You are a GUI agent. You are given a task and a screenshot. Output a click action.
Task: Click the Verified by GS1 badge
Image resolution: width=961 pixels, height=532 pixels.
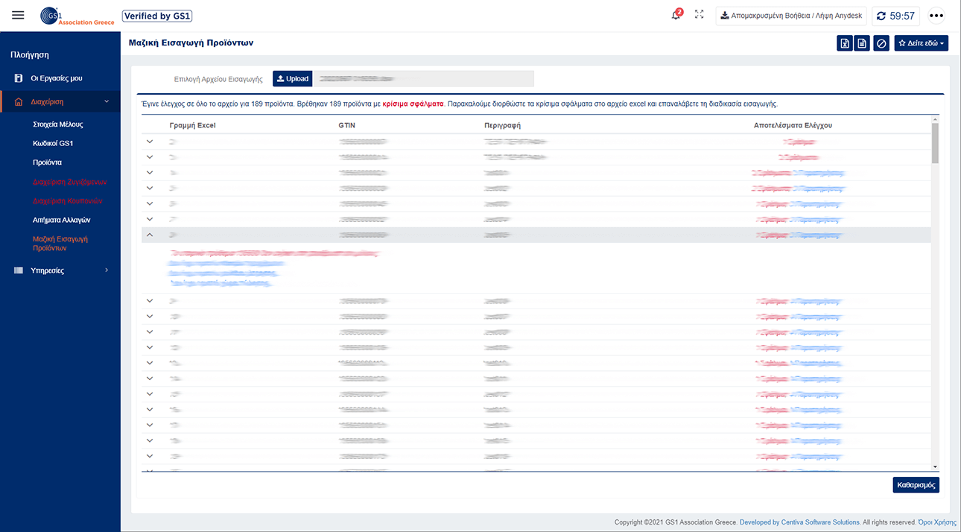157,16
